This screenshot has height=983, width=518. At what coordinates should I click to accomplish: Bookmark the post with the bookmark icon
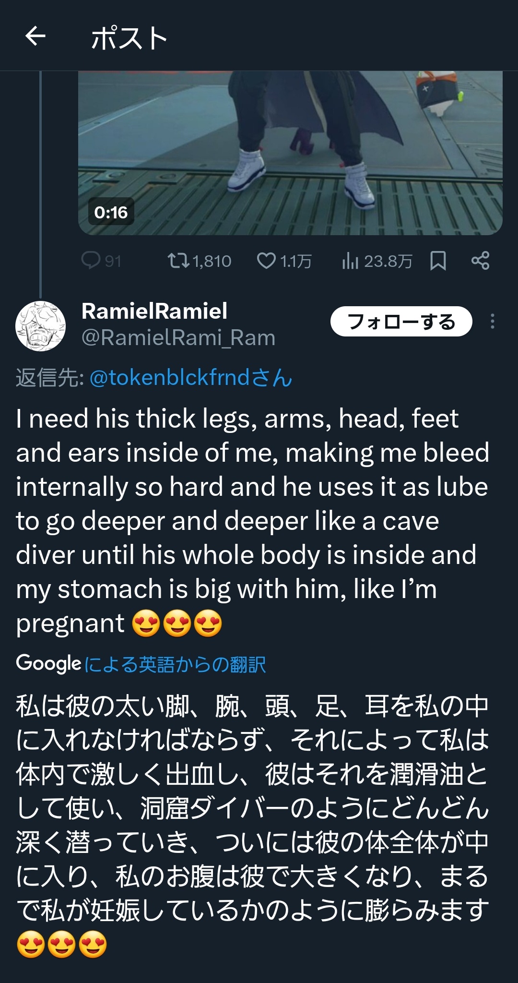coord(438,261)
